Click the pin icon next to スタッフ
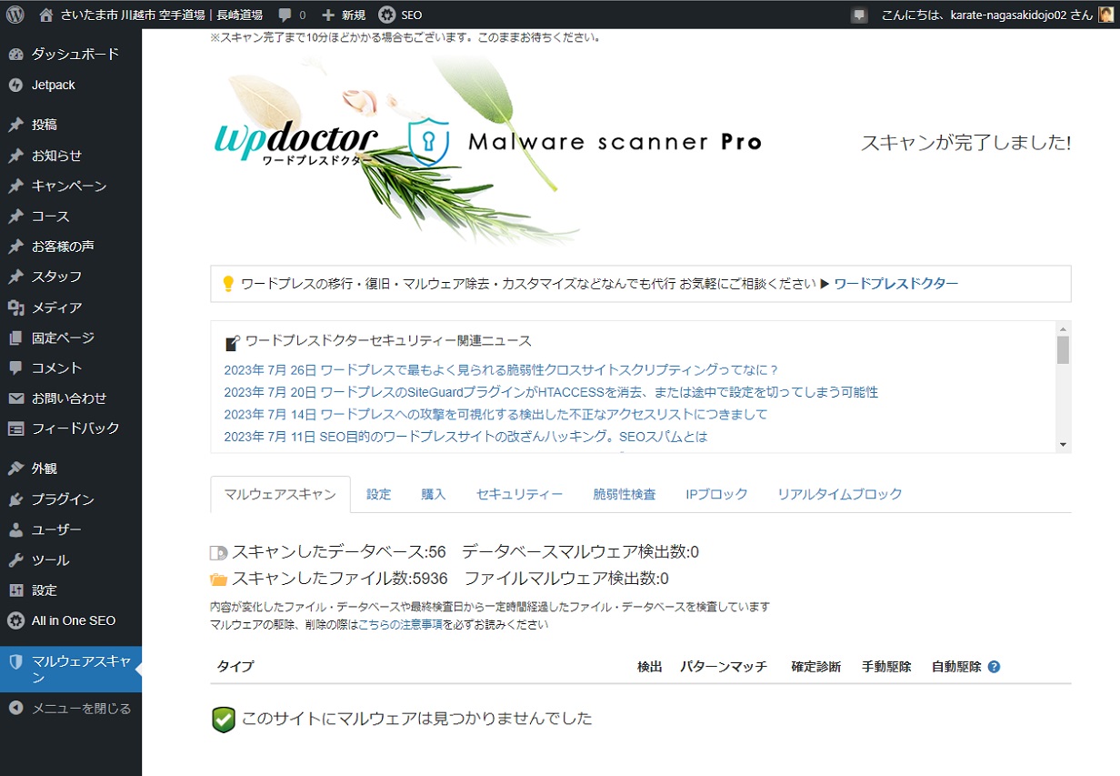Viewport: 1120px width, 776px height. tap(15, 277)
